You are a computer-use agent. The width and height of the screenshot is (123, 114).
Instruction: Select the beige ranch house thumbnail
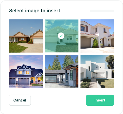(x=26, y=36)
